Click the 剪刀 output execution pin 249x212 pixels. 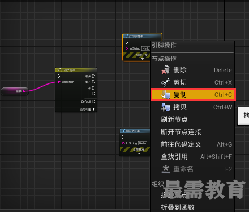tap(94, 82)
